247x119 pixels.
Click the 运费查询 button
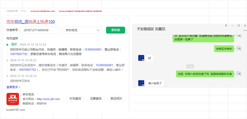pos(96,99)
